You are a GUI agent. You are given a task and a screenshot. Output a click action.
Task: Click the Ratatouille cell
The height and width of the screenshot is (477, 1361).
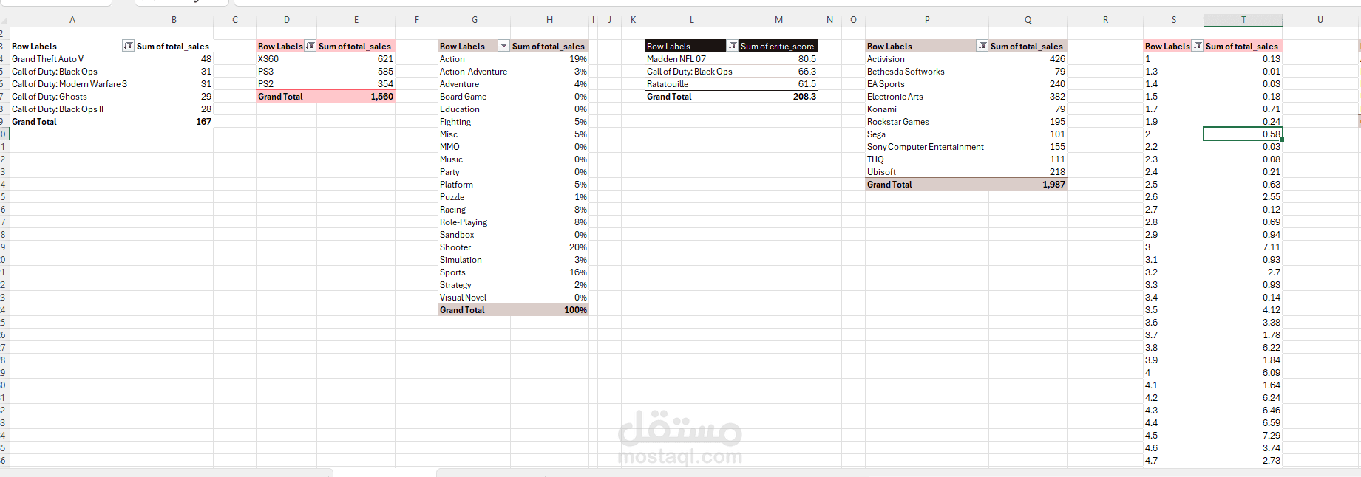tap(692, 84)
